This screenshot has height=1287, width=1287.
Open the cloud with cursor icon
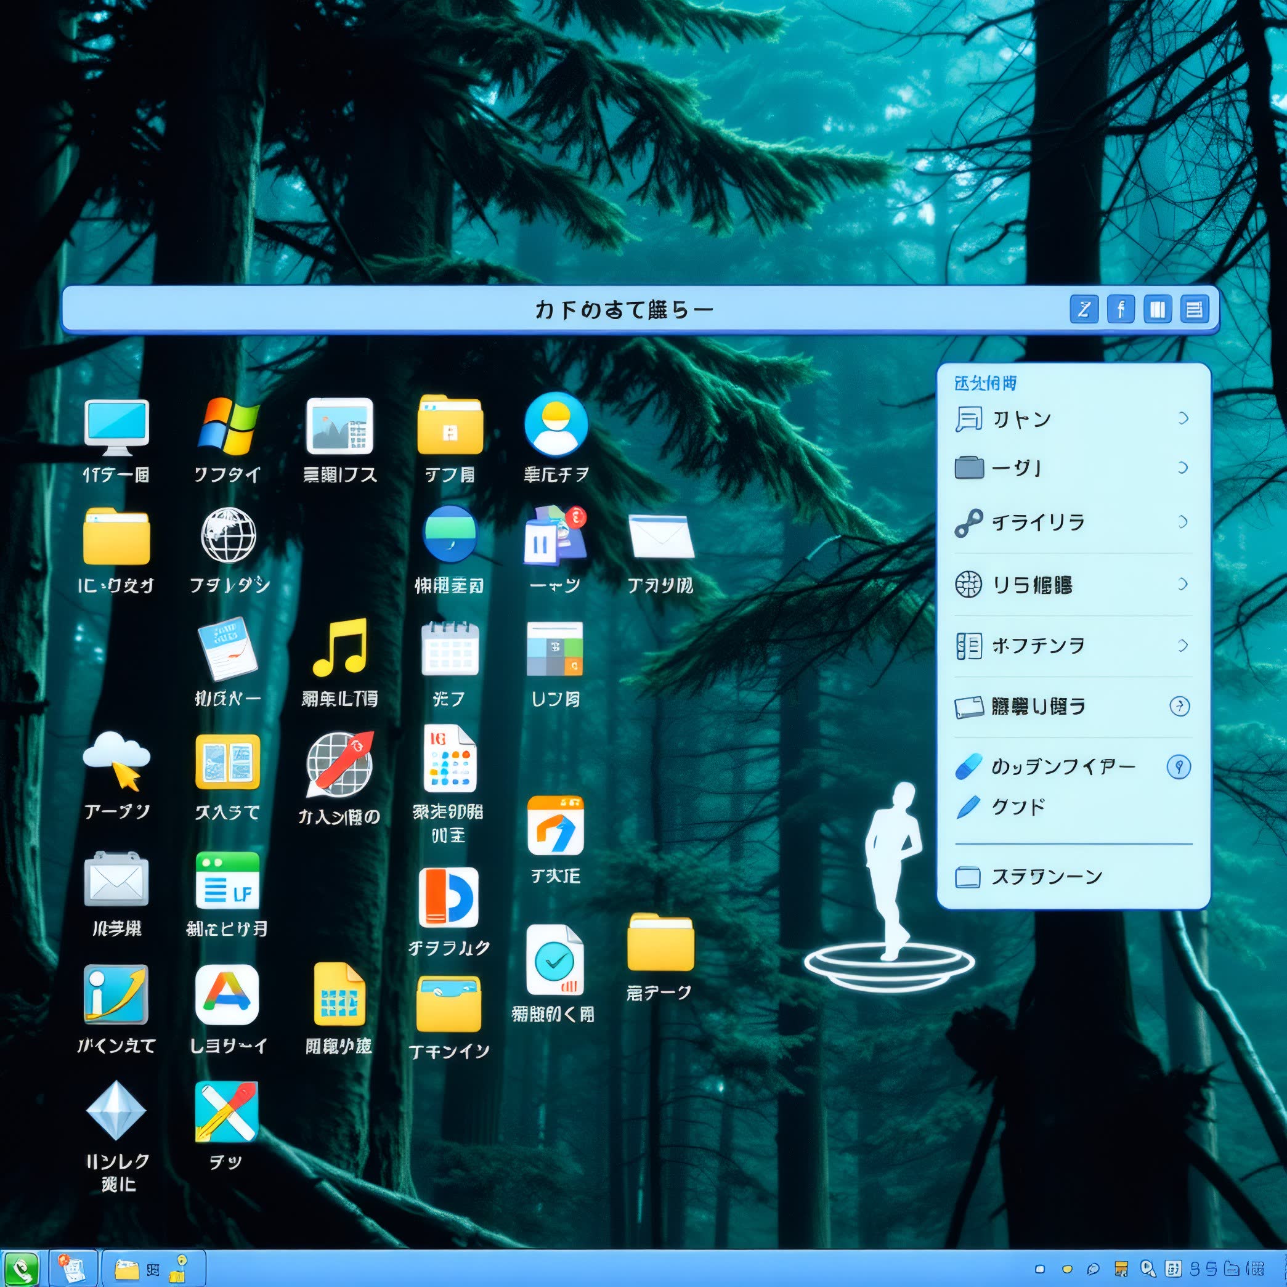pyautogui.click(x=116, y=760)
